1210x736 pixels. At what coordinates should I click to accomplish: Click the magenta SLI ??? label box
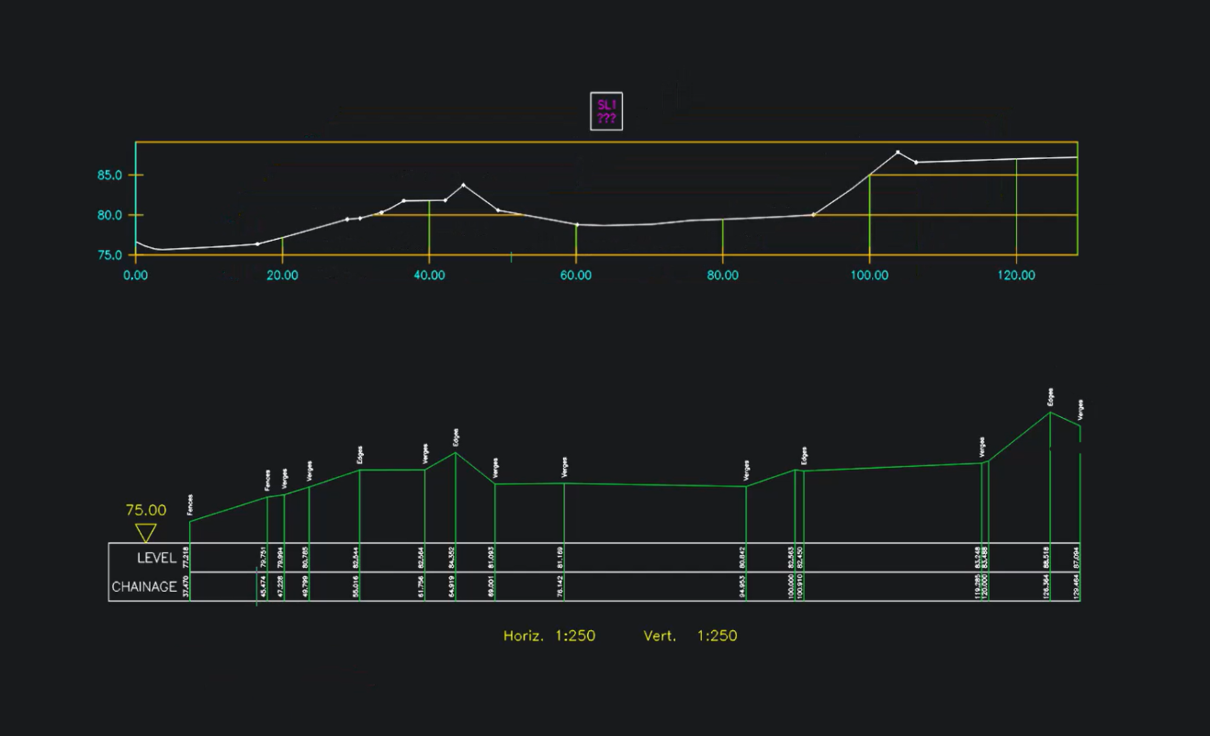click(606, 111)
